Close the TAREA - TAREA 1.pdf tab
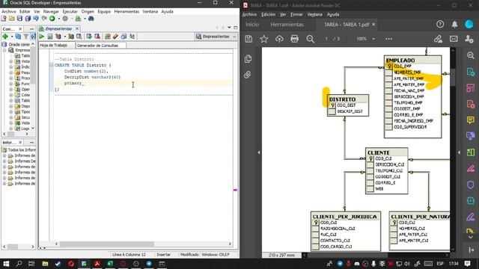Screen dimensions: 479x269 (373, 25)
